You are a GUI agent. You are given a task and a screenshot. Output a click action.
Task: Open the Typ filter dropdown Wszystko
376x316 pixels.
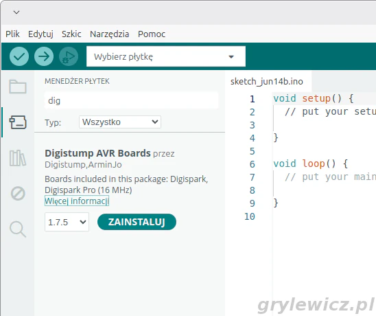[120, 122]
